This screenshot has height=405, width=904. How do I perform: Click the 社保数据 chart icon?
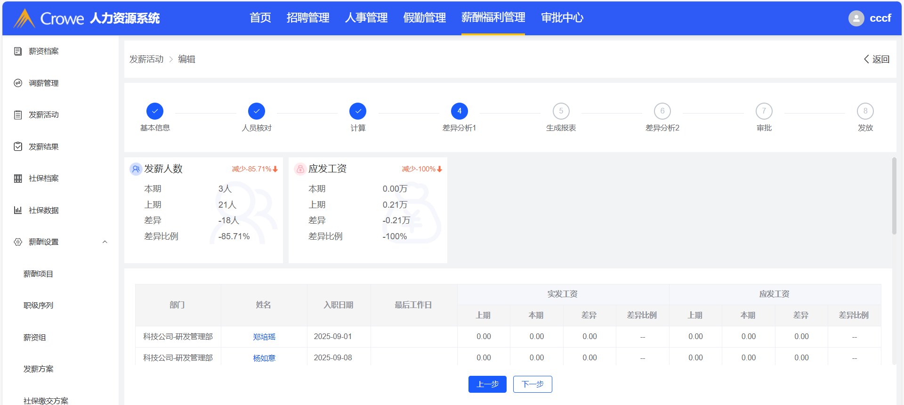click(18, 210)
